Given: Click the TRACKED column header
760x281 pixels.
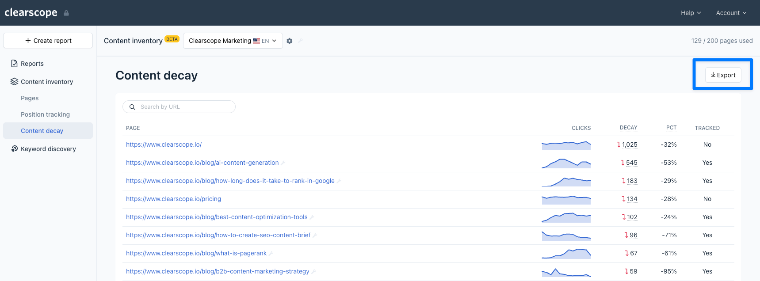Looking at the screenshot, I should (x=707, y=128).
